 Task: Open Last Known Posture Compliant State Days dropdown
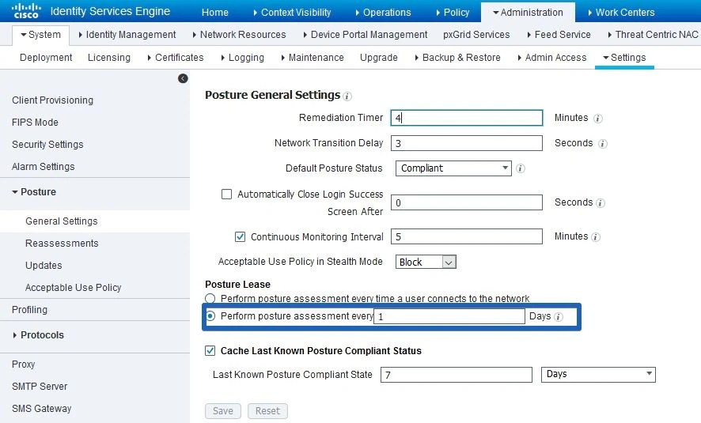(598, 374)
